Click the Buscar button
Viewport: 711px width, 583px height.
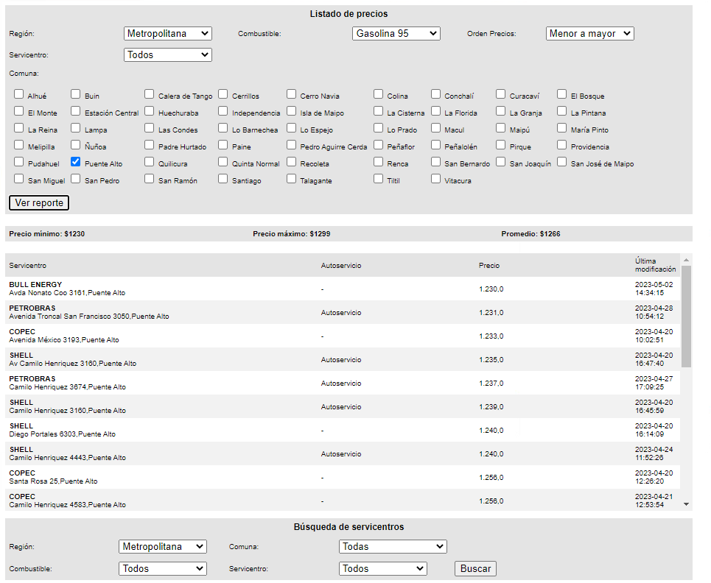point(475,568)
